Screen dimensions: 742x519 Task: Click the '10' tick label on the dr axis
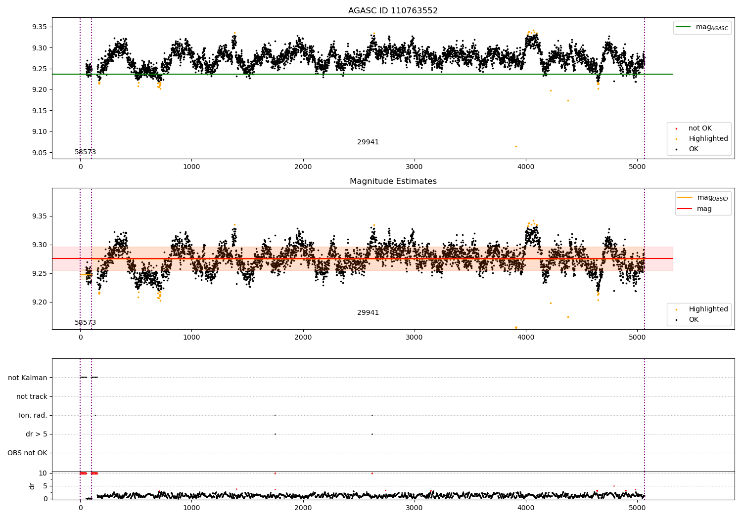[43, 473]
